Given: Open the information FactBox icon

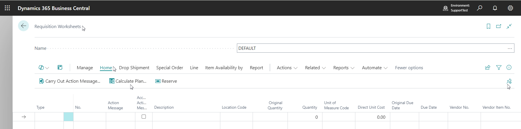Looking at the screenshot, I should click(x=509, y=68).
